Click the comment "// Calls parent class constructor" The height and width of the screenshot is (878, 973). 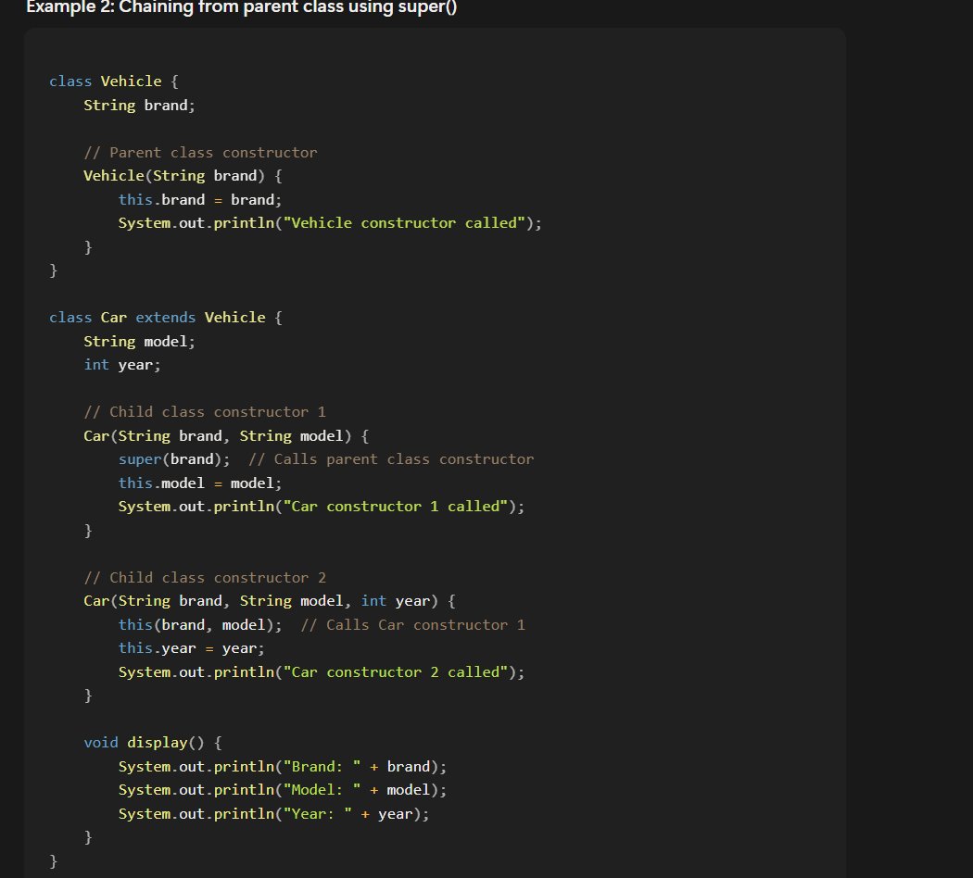pos(391,459)
